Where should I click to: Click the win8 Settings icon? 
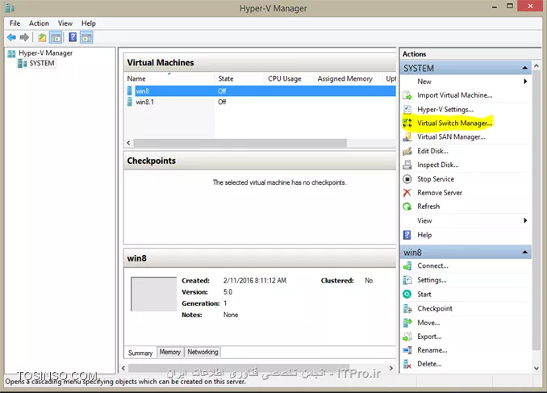(407, 280)
